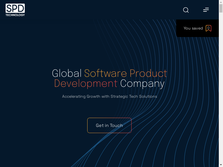Screen dimensions: 223x167
Task: Click the "TECHNOLOGY" text under the SPD logo
Action: (x=15, y=15)
